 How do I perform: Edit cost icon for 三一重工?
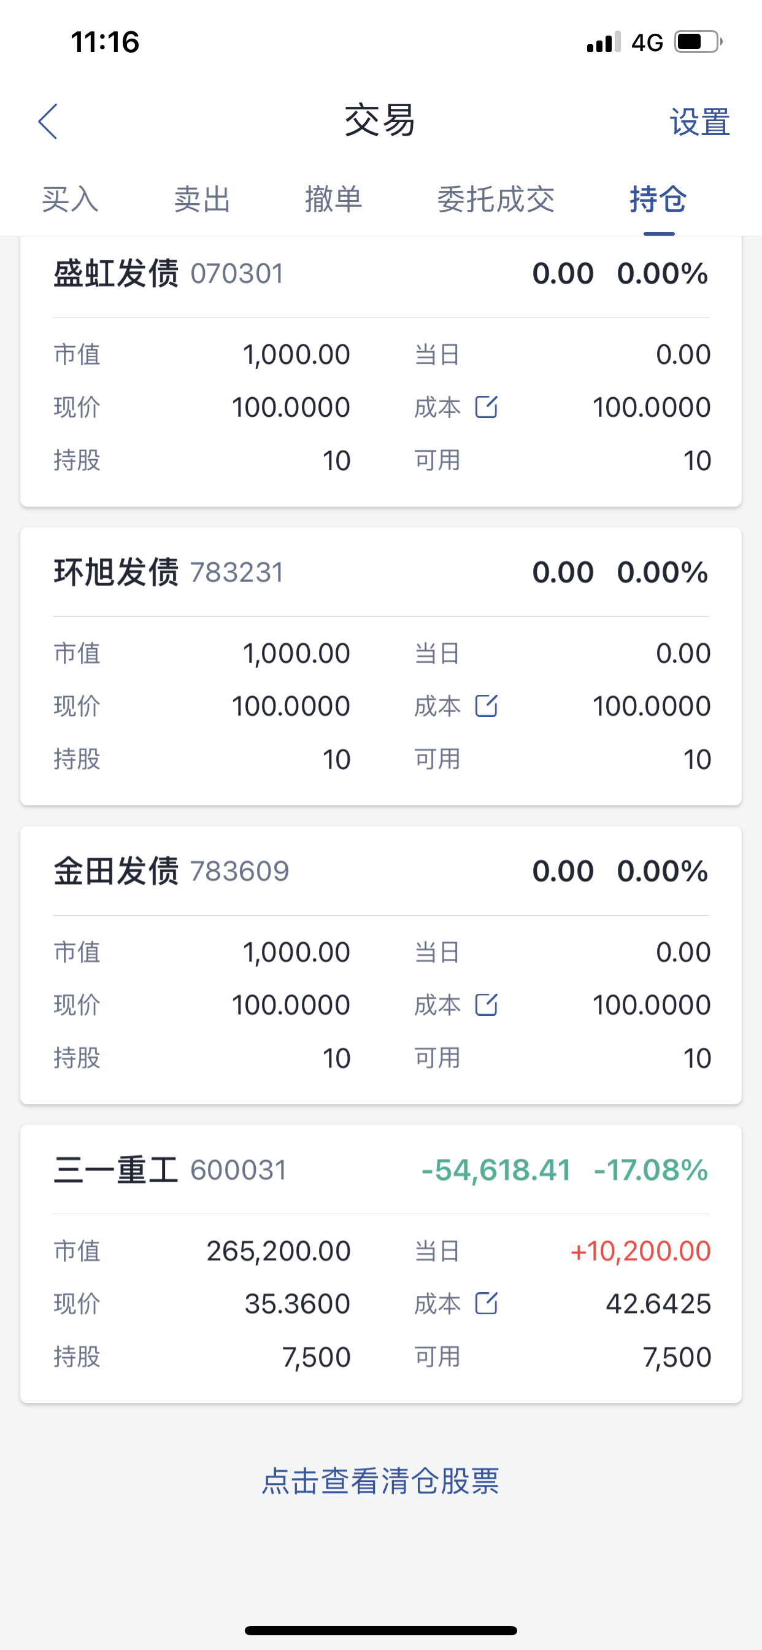486,1303
